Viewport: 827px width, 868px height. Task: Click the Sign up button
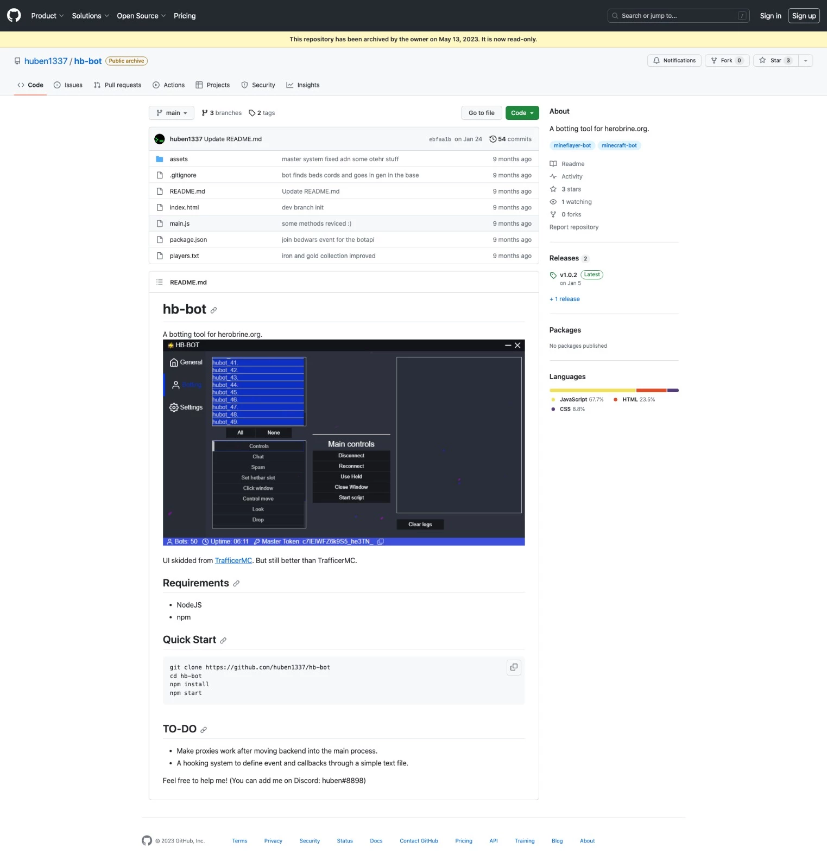pyautogui.click(x=804, y=16)
